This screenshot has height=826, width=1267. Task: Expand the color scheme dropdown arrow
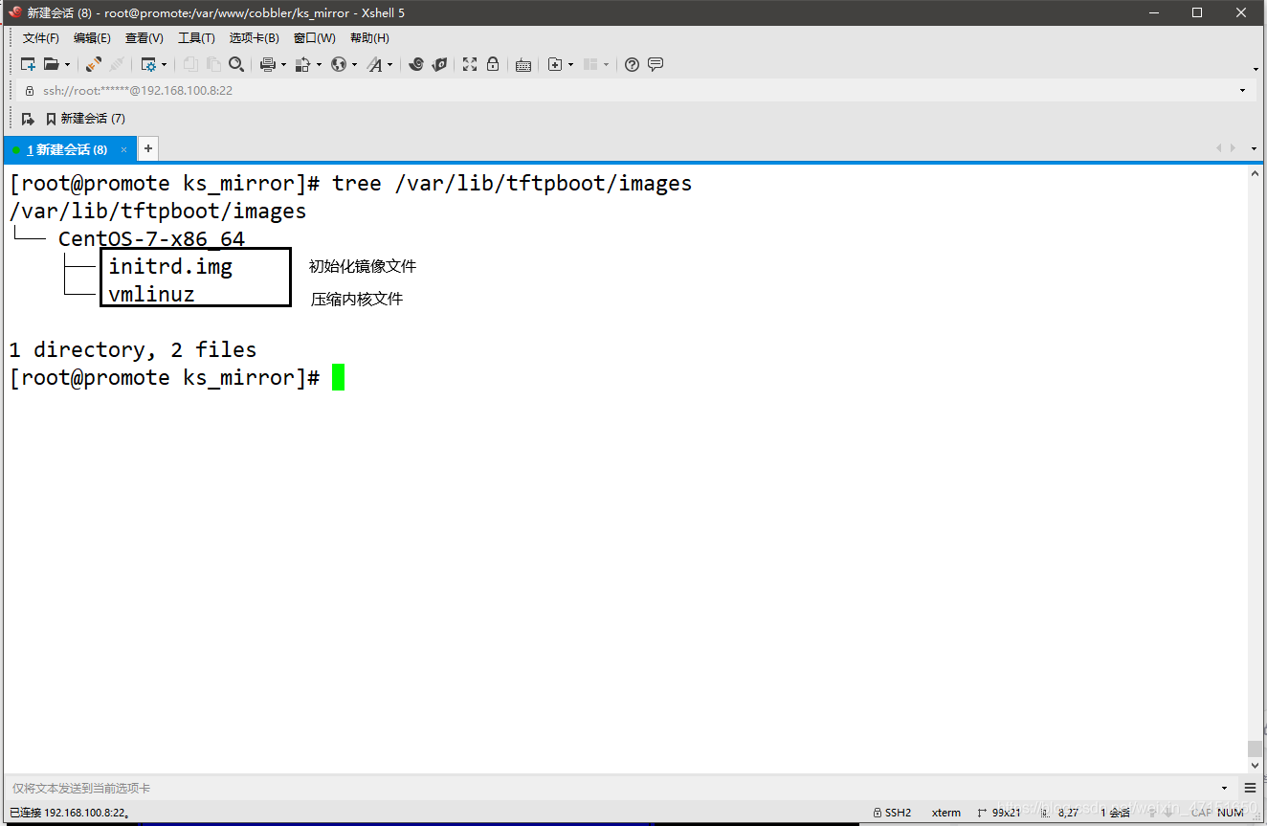[320, 64]
